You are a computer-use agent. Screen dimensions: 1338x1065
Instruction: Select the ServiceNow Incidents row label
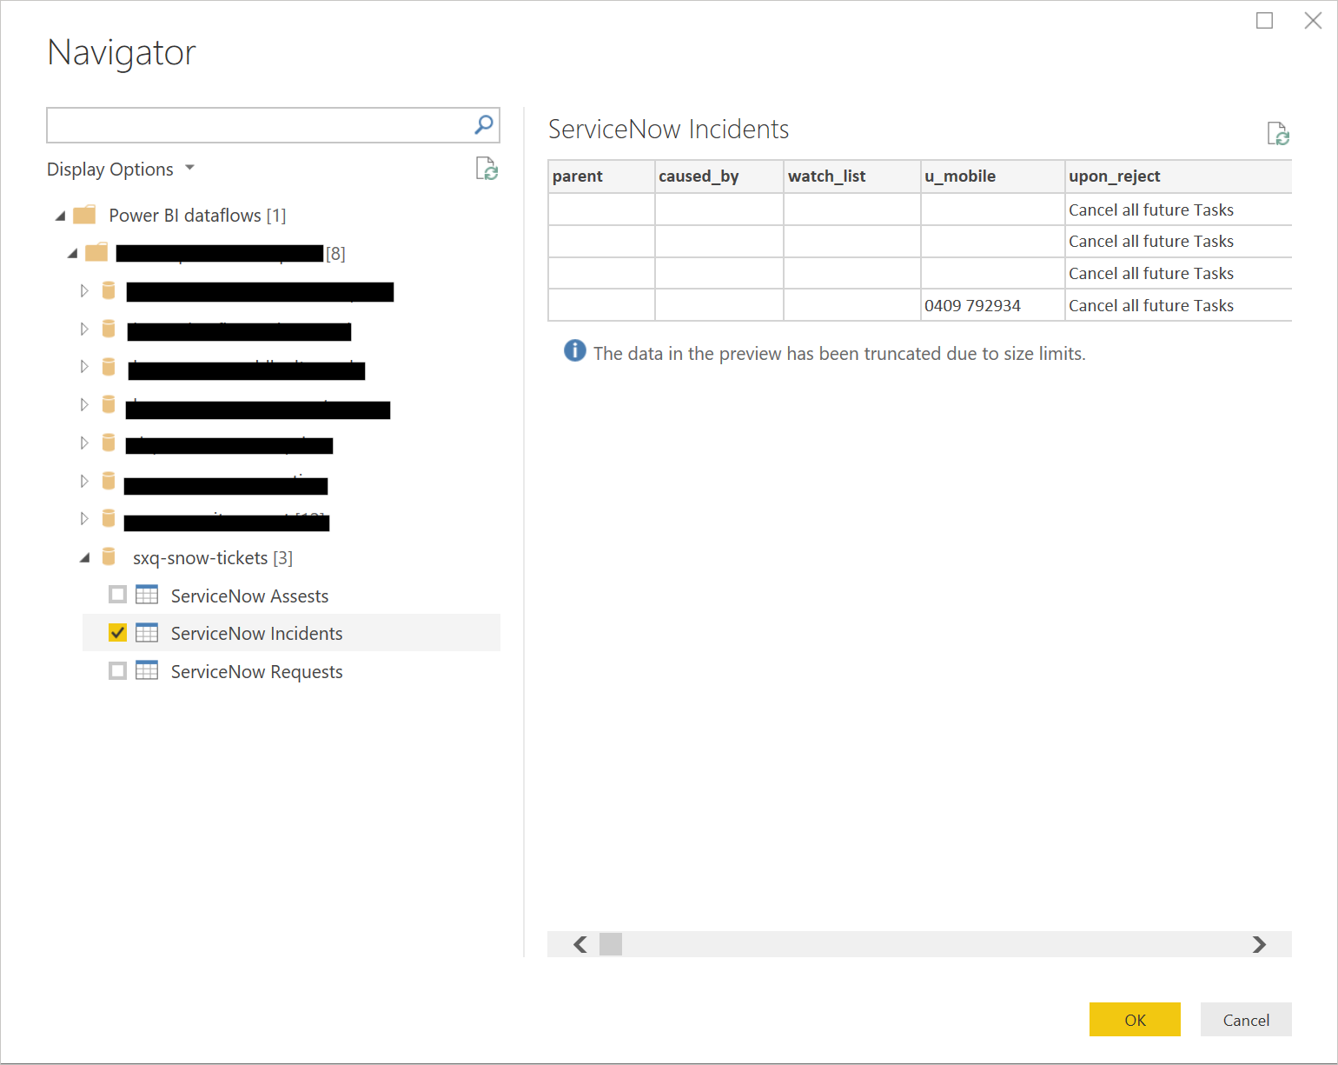coord(257,633)
